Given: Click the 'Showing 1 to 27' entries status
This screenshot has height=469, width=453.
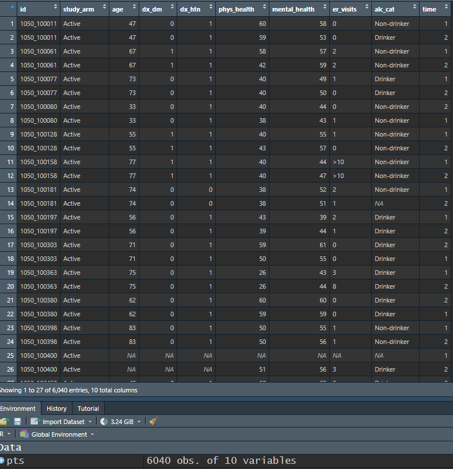Looking at the screenshot, I should (68, 390).
